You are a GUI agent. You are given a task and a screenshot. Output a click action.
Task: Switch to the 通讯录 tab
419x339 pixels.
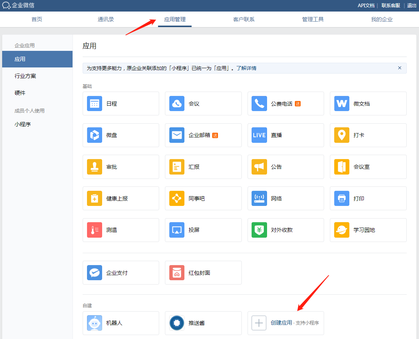coord(105,19)
